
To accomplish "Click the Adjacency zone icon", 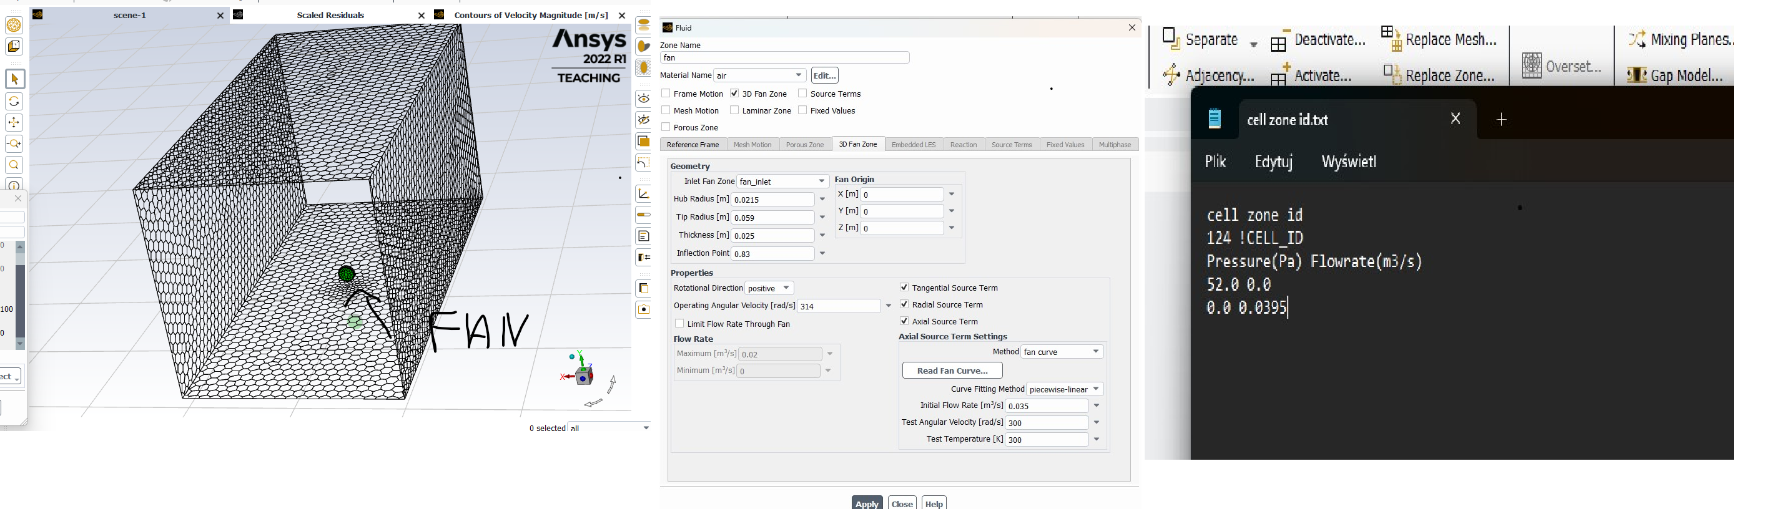I will click(1172, 74).
